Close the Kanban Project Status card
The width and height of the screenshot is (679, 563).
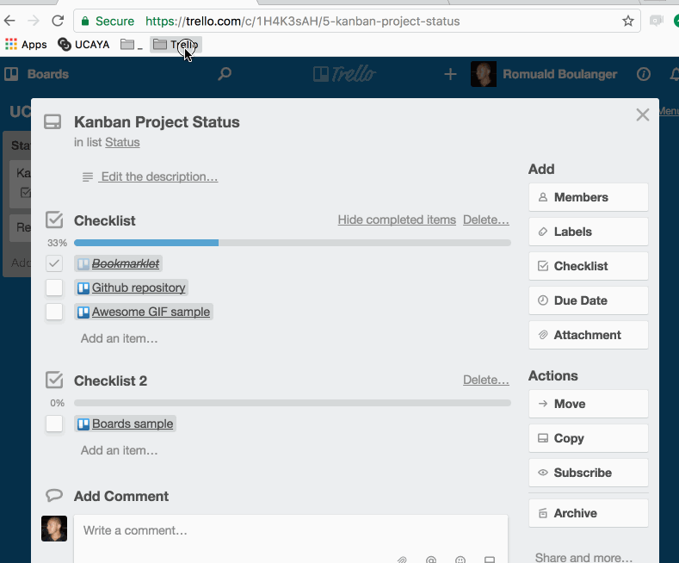click(x=642, y=114)
